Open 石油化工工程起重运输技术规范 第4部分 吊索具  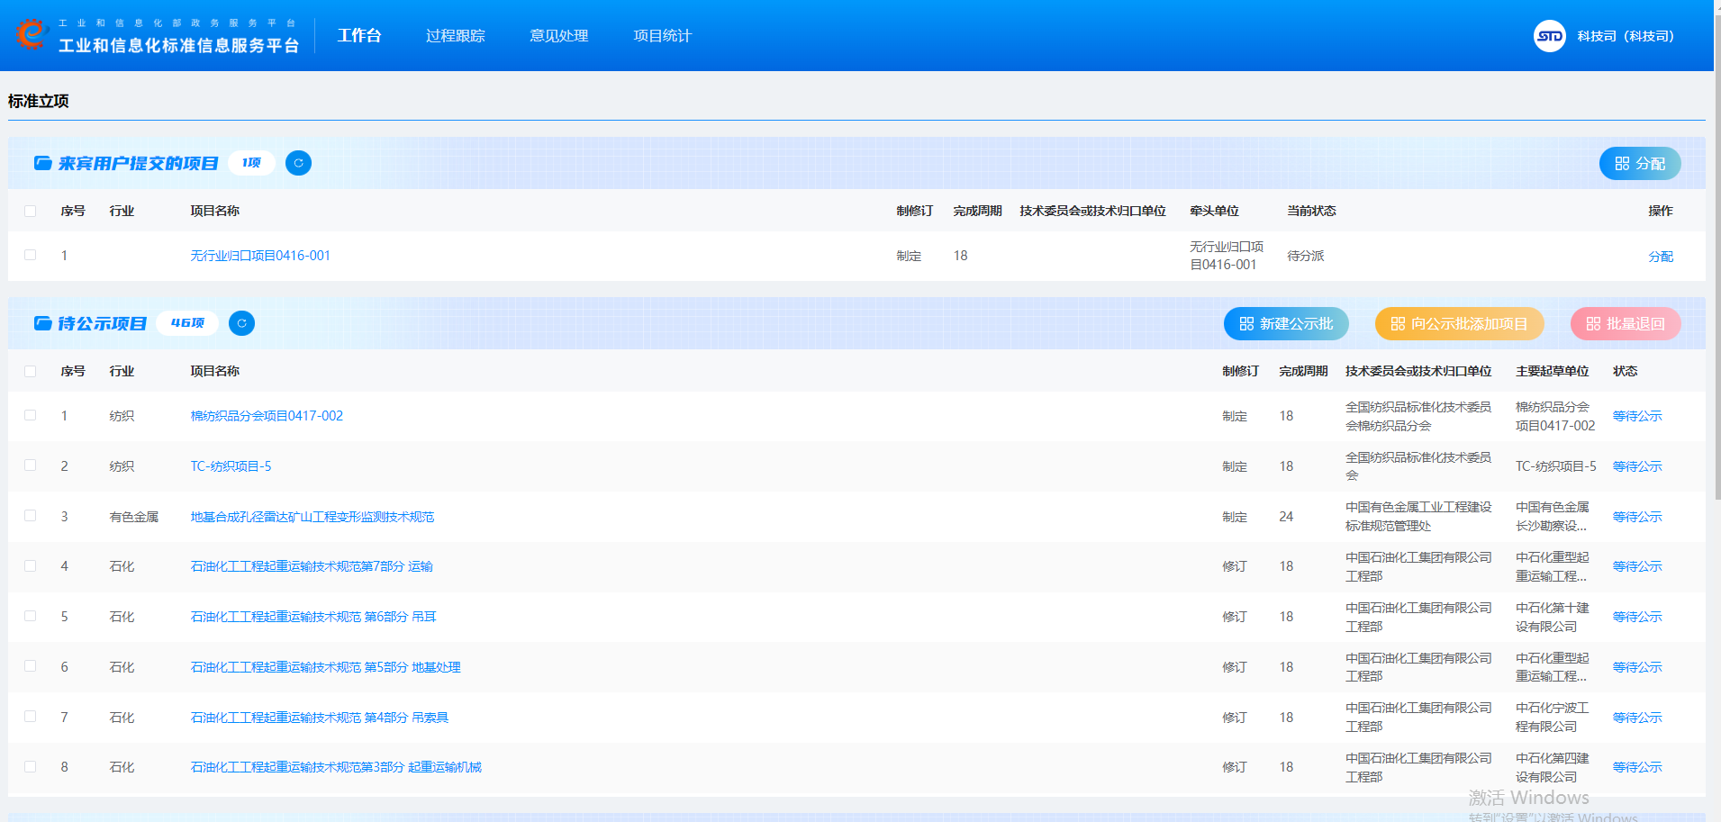coord(320,718)
